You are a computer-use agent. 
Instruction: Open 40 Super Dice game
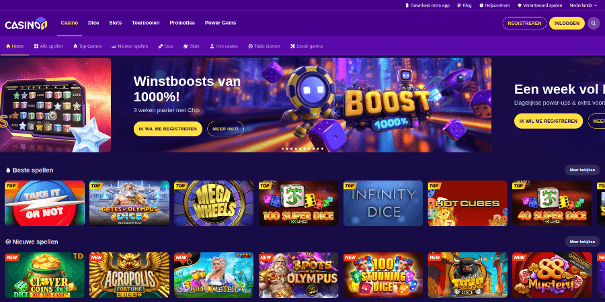tap(552, 203)
